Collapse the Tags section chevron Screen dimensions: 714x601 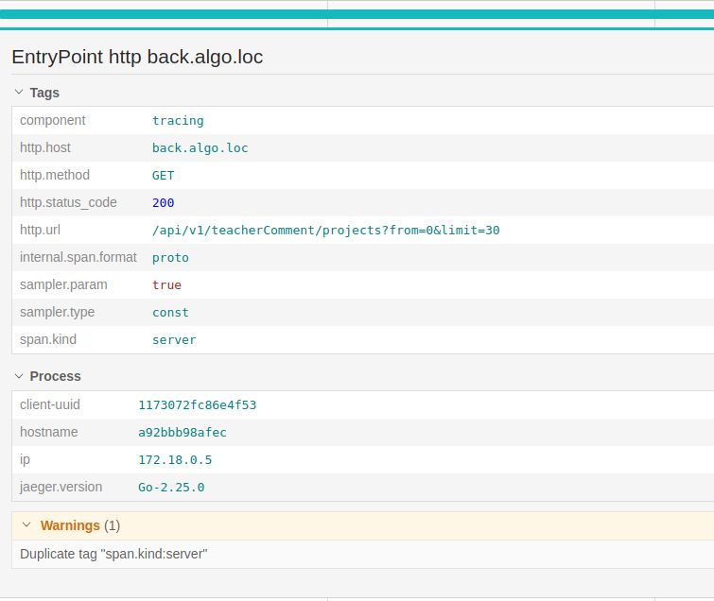click(x=19, y=92)
